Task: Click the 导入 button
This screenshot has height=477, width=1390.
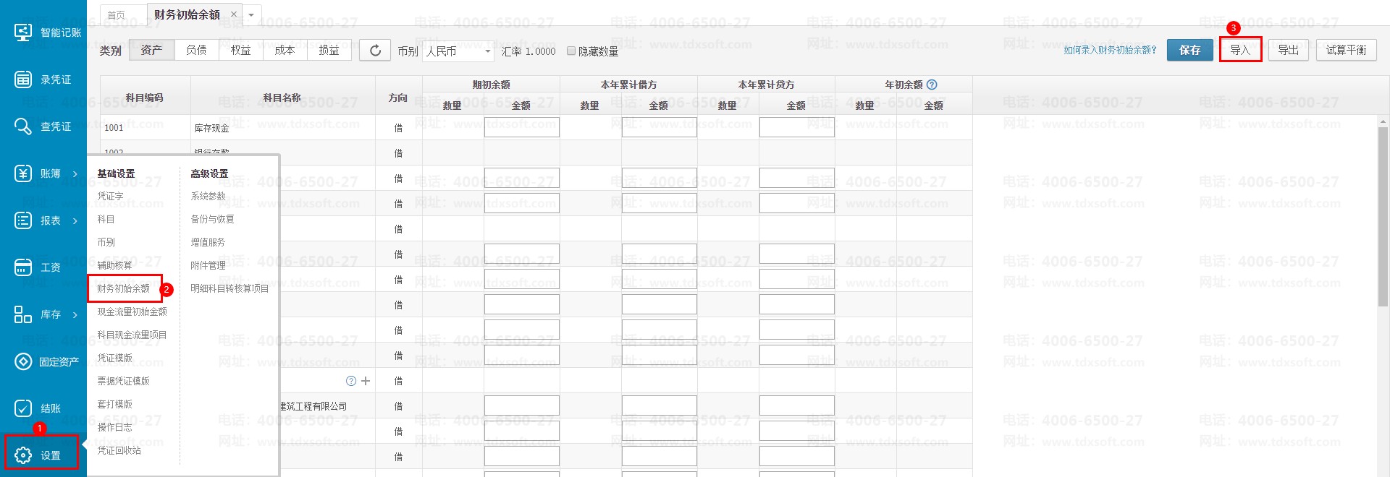Action: [x=1240, y=50]
